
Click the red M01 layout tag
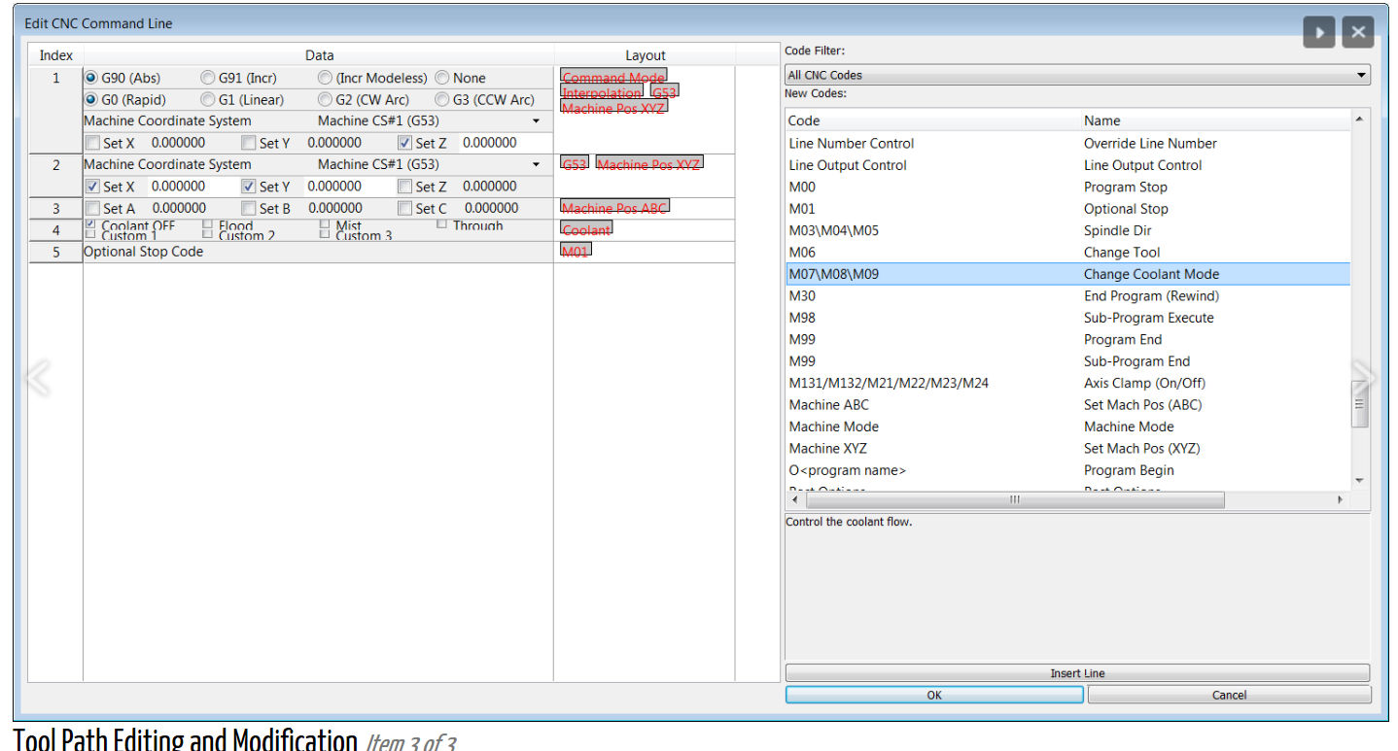coord(576,251)
